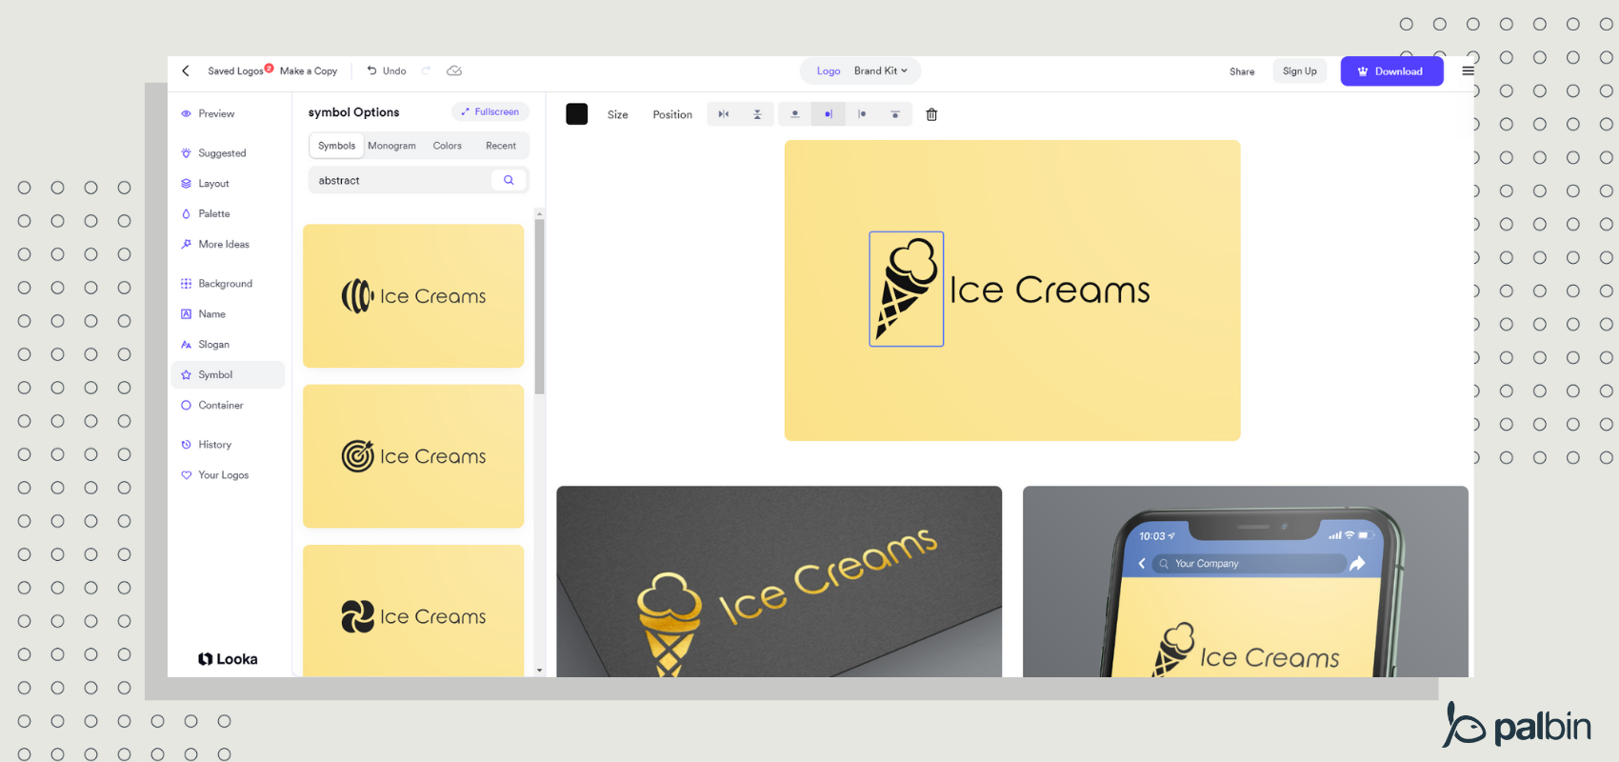Select the Colors tab
The height and width of the screenshot is (762, 1619).
click(x=447, y=146)
